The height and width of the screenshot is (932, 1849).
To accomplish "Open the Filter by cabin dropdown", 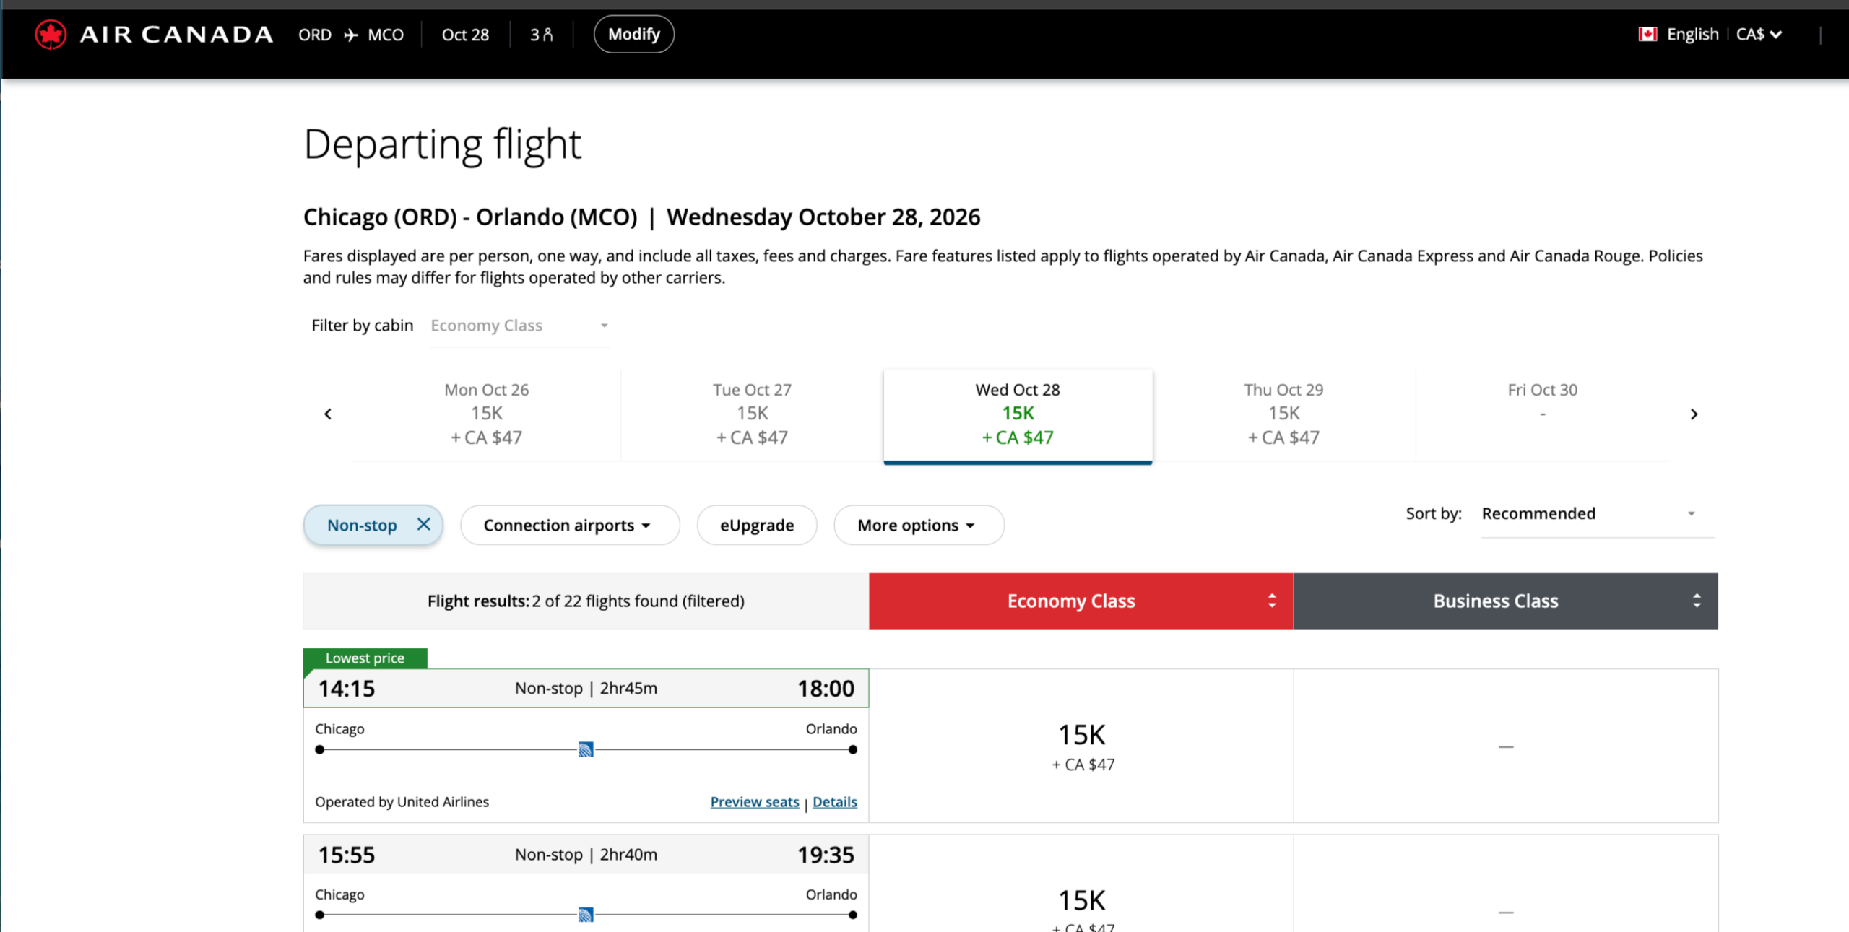I will [519, 326].
